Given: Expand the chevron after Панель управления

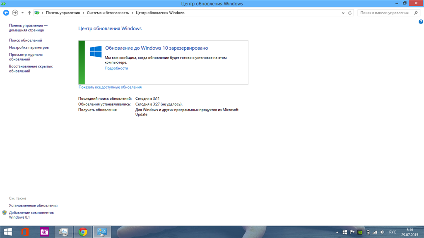Looking at the screenshot, I should (83, 13).
